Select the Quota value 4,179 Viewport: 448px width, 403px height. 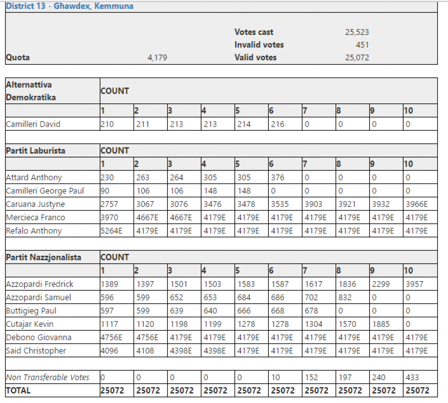tap(157, 58)
